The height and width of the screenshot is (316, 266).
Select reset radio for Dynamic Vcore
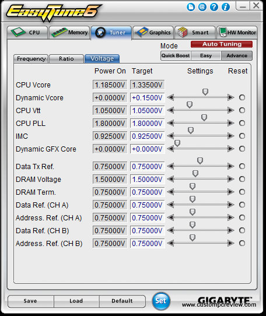[242, 97]
